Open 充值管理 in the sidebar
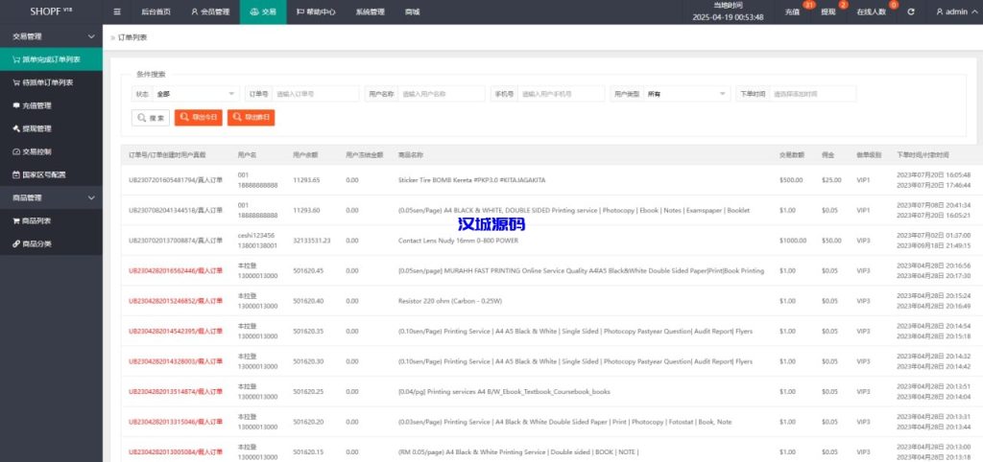The image size is (983, 462). pyautogui.click(x=36, y=105)
